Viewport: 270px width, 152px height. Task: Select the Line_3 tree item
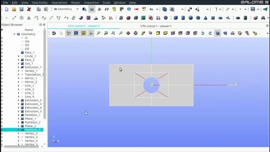29,93
